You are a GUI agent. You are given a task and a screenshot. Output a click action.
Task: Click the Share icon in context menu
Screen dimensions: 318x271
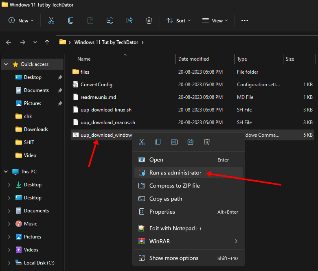[x=191, y=142]
